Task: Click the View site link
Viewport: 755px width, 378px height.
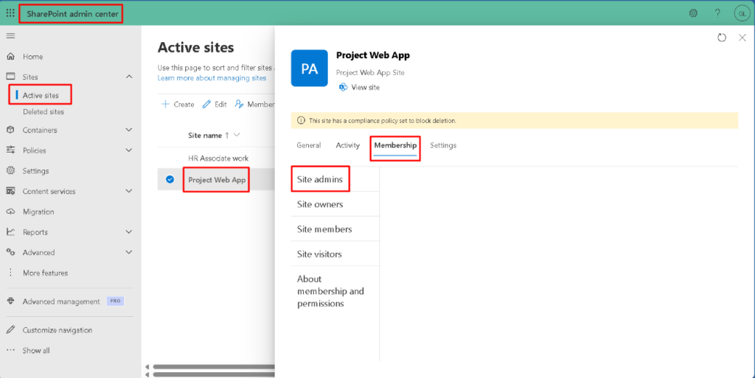Action: tap(365, 87)
